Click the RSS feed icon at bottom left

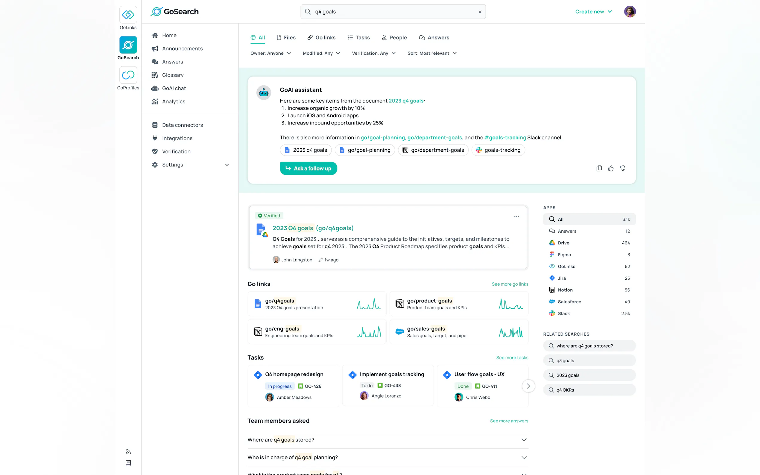pos(128,452)
